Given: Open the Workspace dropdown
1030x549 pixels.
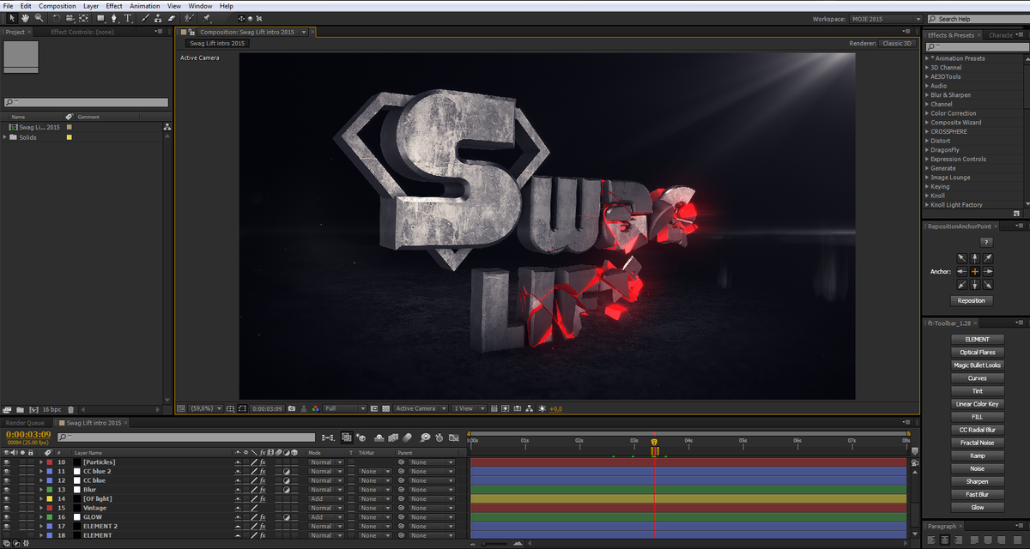Looking at the screenshot, I should tap(885, 19).
